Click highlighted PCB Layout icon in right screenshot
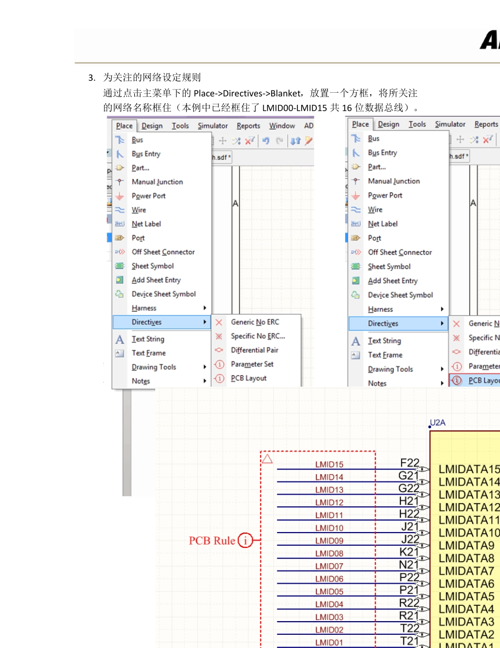Screen dimensions: 500x648 click(457, 380)
